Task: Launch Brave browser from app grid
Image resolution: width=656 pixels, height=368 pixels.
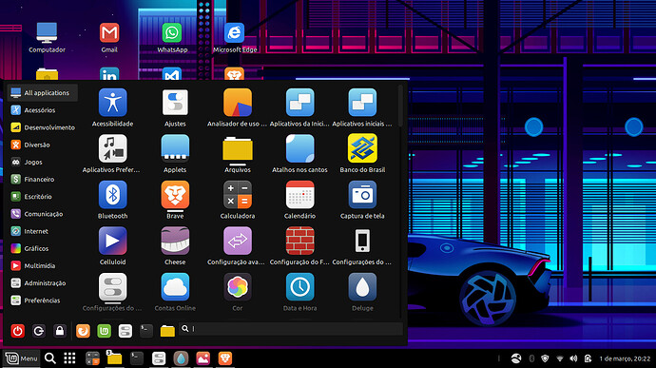Action: point(175,200)
